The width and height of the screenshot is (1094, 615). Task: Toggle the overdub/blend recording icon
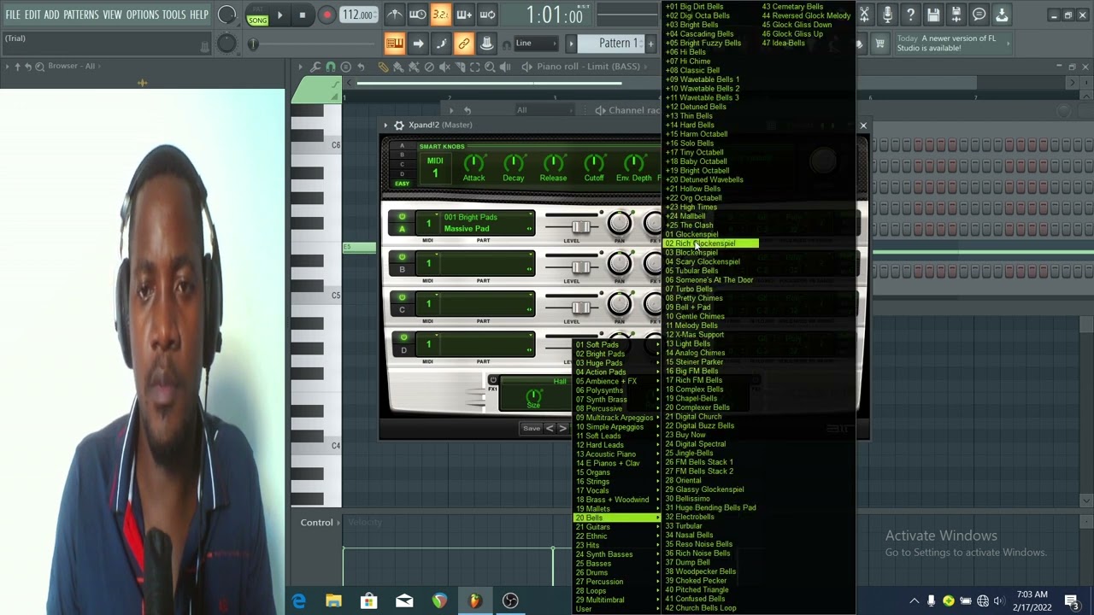coord(464,15)
